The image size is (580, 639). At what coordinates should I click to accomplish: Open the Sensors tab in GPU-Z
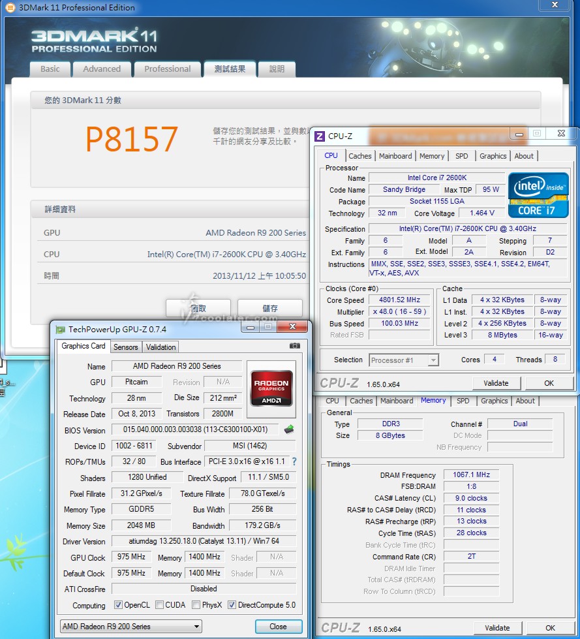coord(125,347)
